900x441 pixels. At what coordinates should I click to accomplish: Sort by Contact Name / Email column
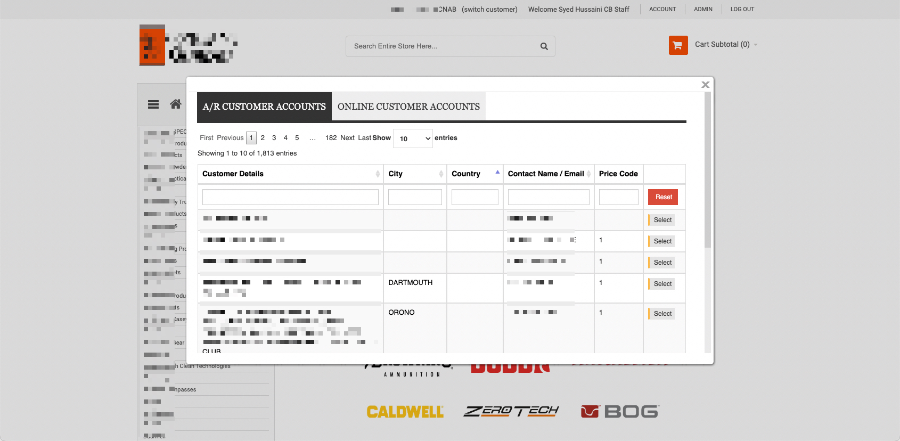[588, 174]
